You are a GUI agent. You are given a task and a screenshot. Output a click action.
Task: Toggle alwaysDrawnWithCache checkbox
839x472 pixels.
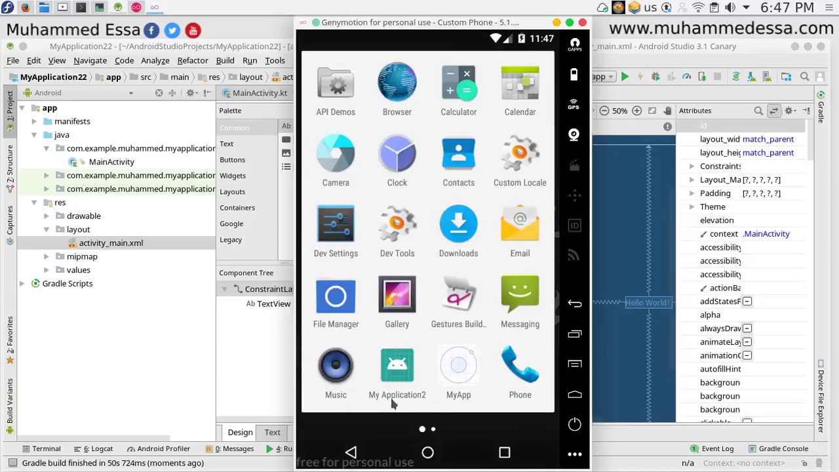tap(747, 328)
